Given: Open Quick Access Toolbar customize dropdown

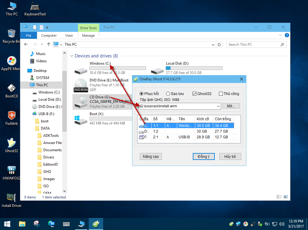Looking at the screenshot, I should [47, 27].
